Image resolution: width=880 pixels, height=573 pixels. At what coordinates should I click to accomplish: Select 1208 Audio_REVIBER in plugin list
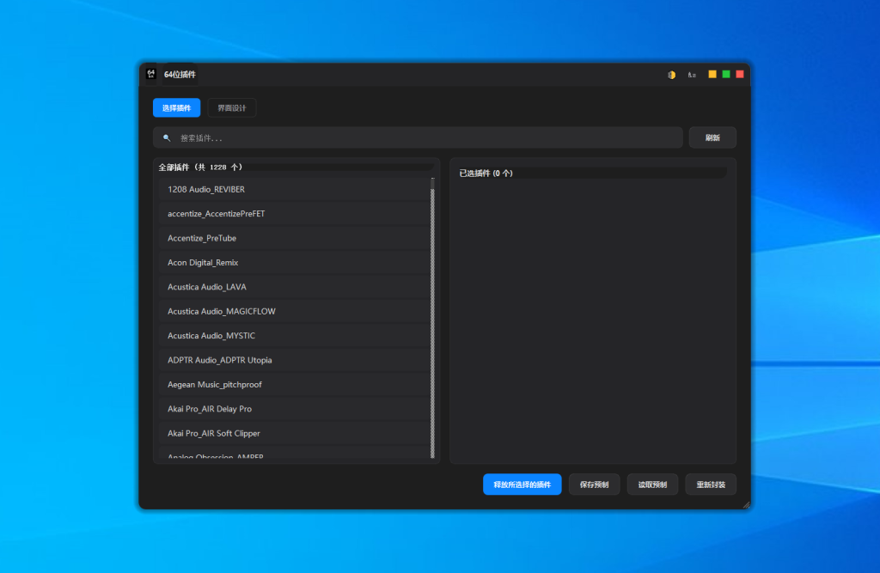click(x=295, y=190)
